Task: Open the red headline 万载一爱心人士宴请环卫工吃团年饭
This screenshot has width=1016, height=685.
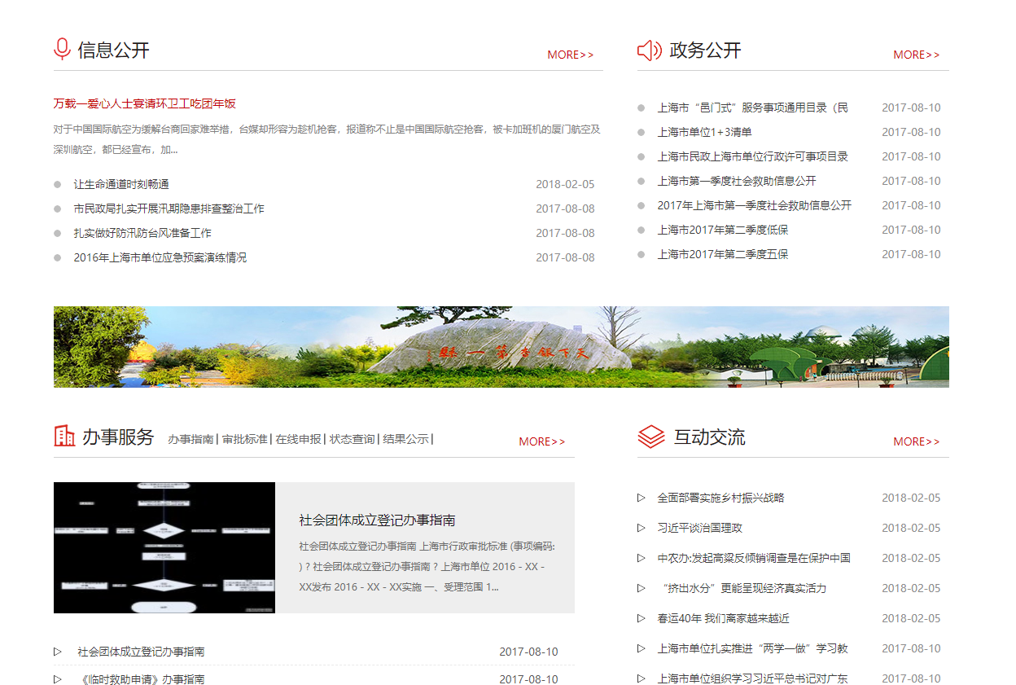Action: coord(145,103)
